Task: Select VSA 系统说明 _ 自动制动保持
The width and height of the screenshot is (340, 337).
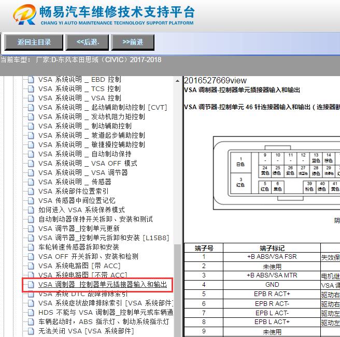Action: (85, 154)
